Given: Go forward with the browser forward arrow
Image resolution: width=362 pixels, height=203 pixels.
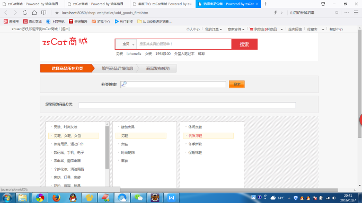Looking at the screenshot, I should coord(15,13).
